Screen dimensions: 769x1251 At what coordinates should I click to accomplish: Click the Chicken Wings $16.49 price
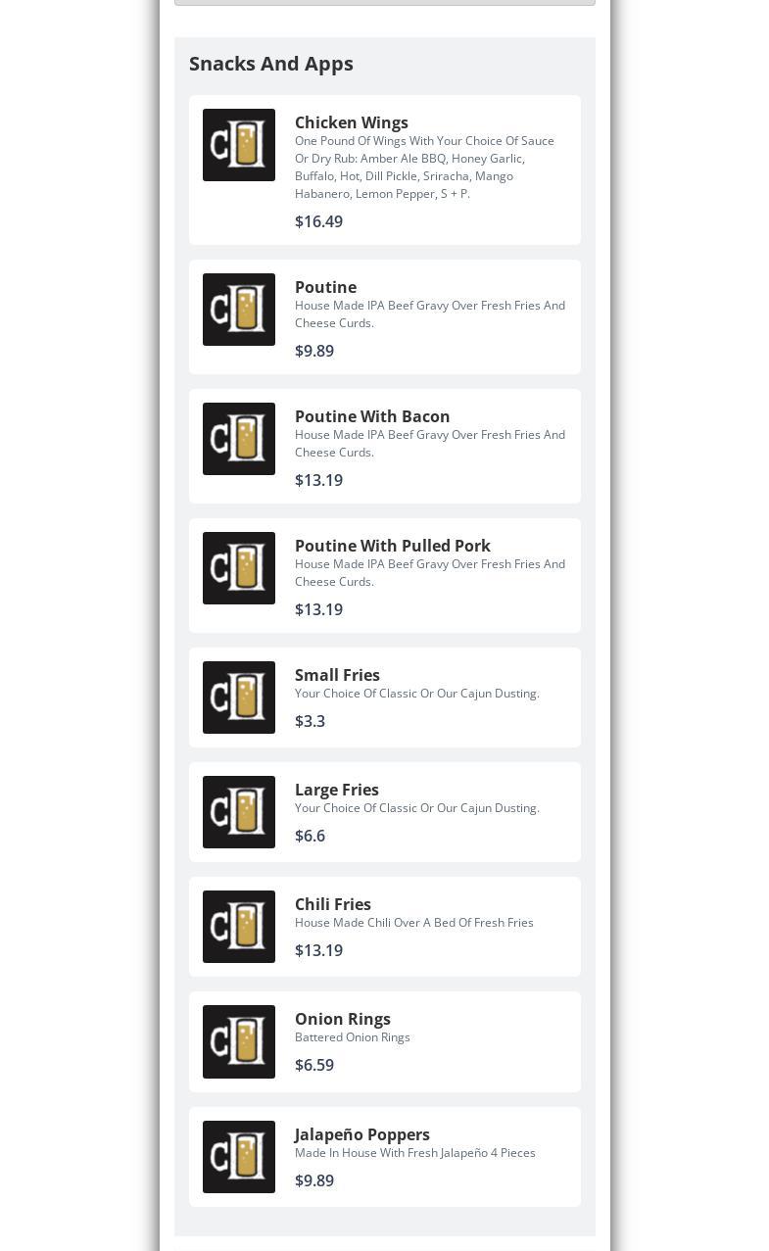(318, 221)
